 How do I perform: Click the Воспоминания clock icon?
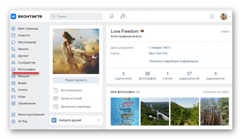click(x=56, y=90)
